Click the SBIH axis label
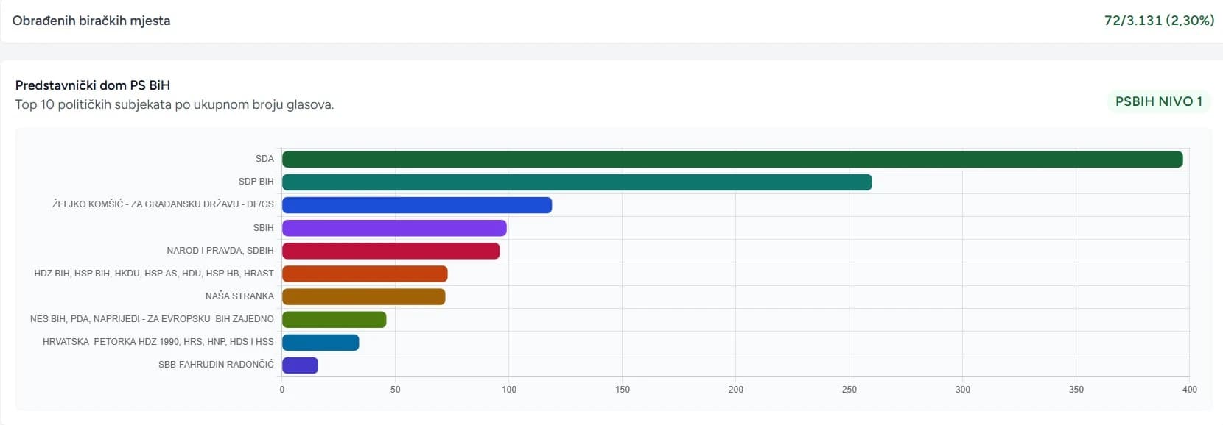Screen dimensions: 1223x425 tap(263, 228)
